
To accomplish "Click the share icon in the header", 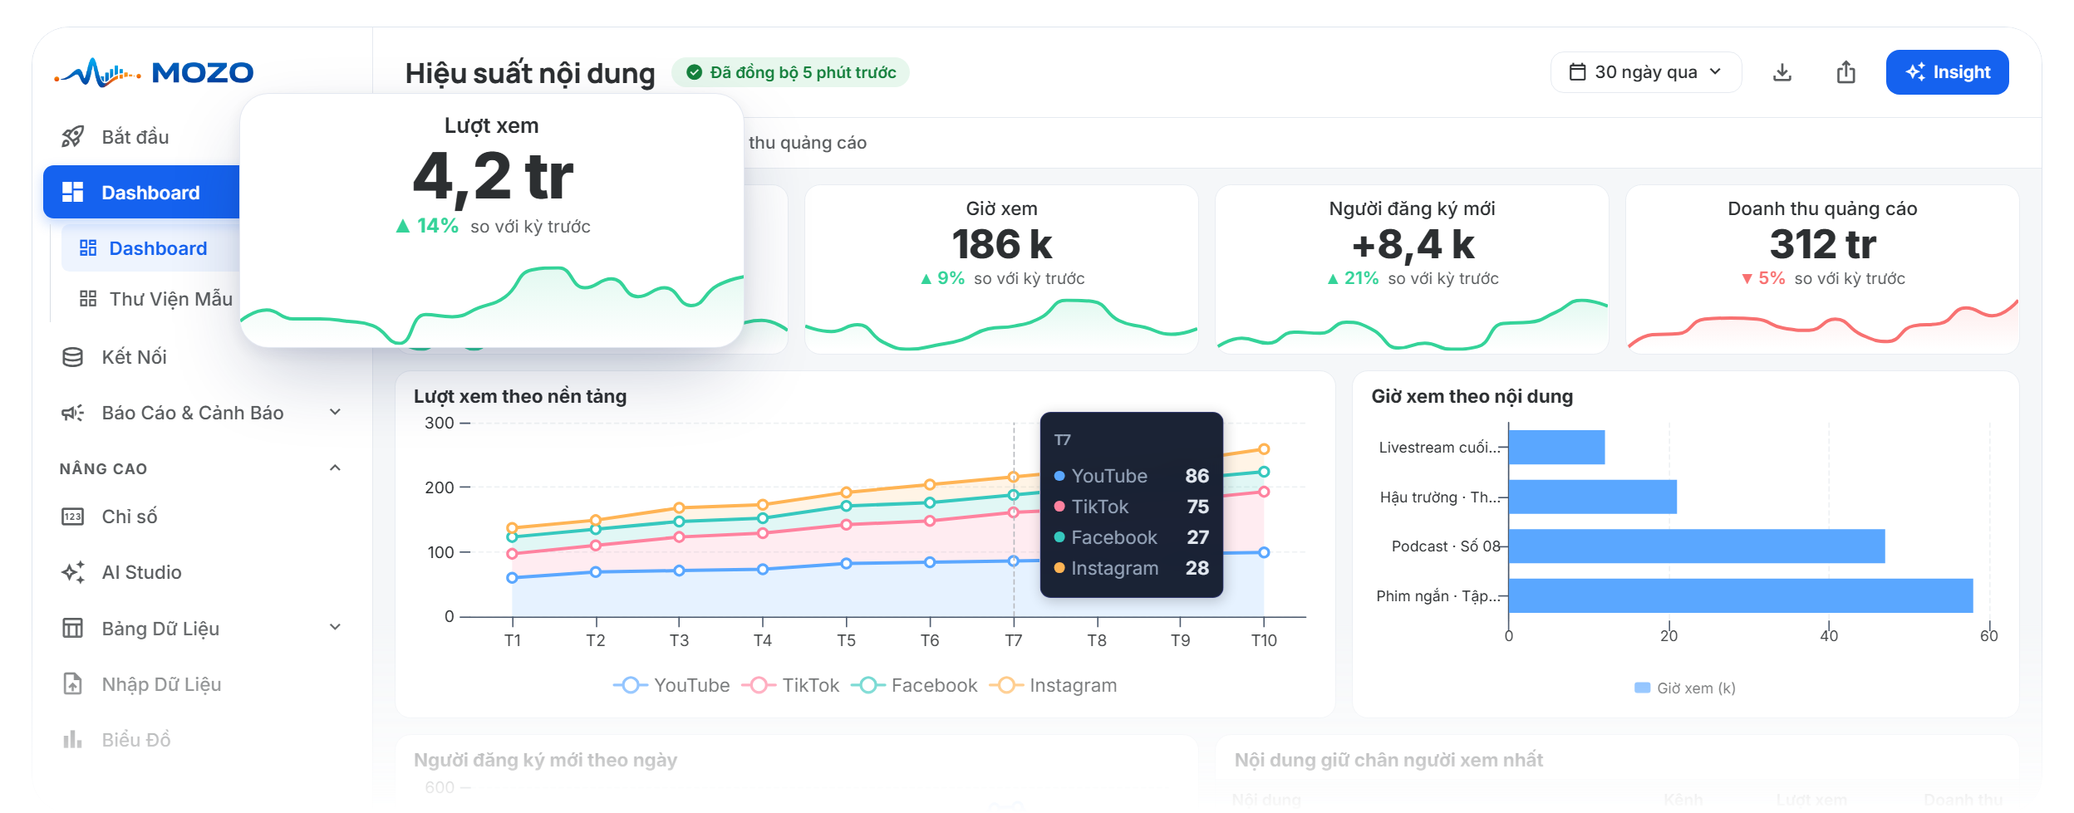I will pos(1845,72).
